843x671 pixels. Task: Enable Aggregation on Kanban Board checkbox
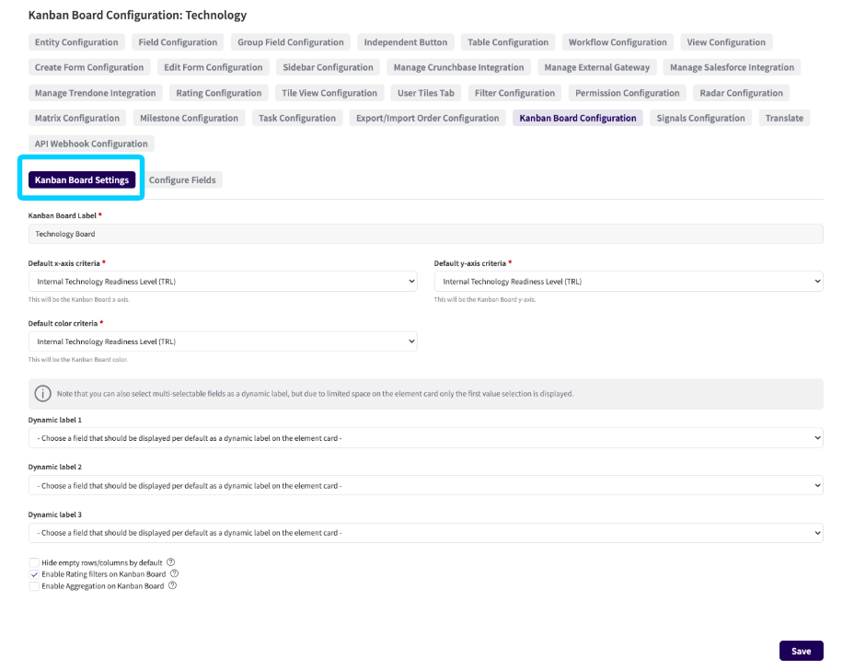(x=34, y=586)
